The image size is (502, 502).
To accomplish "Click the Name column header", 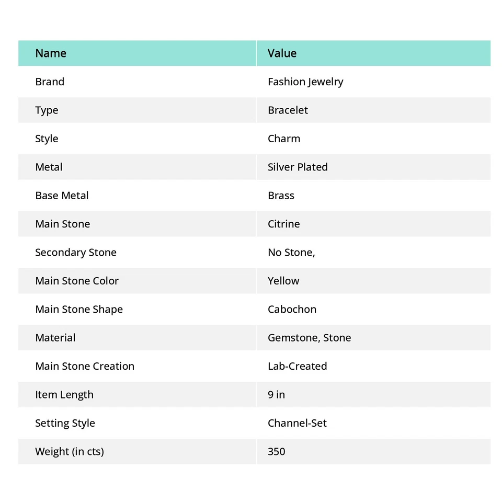I will [51, 53].
